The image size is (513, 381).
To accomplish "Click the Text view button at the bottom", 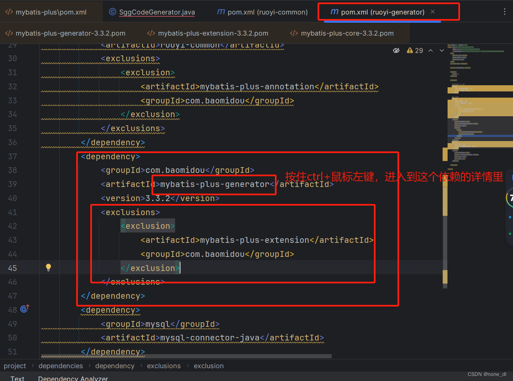I will tap(17, 378).
